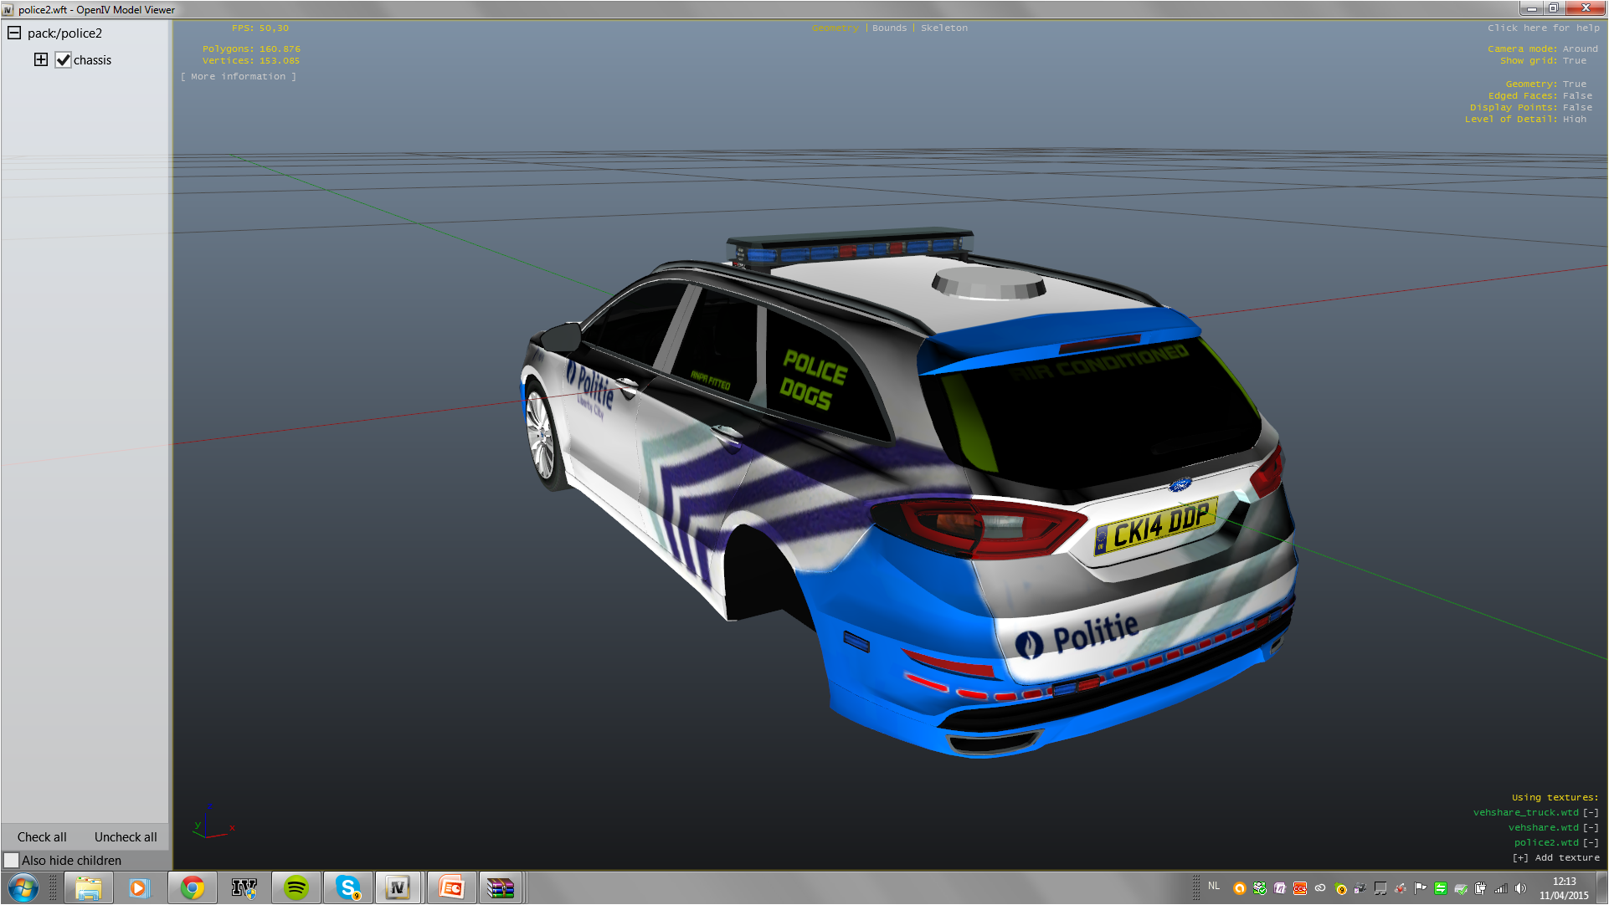This screenshot has height=905, width=1609.
Task: Click the Vertices count text
Action: coord(251,60)
